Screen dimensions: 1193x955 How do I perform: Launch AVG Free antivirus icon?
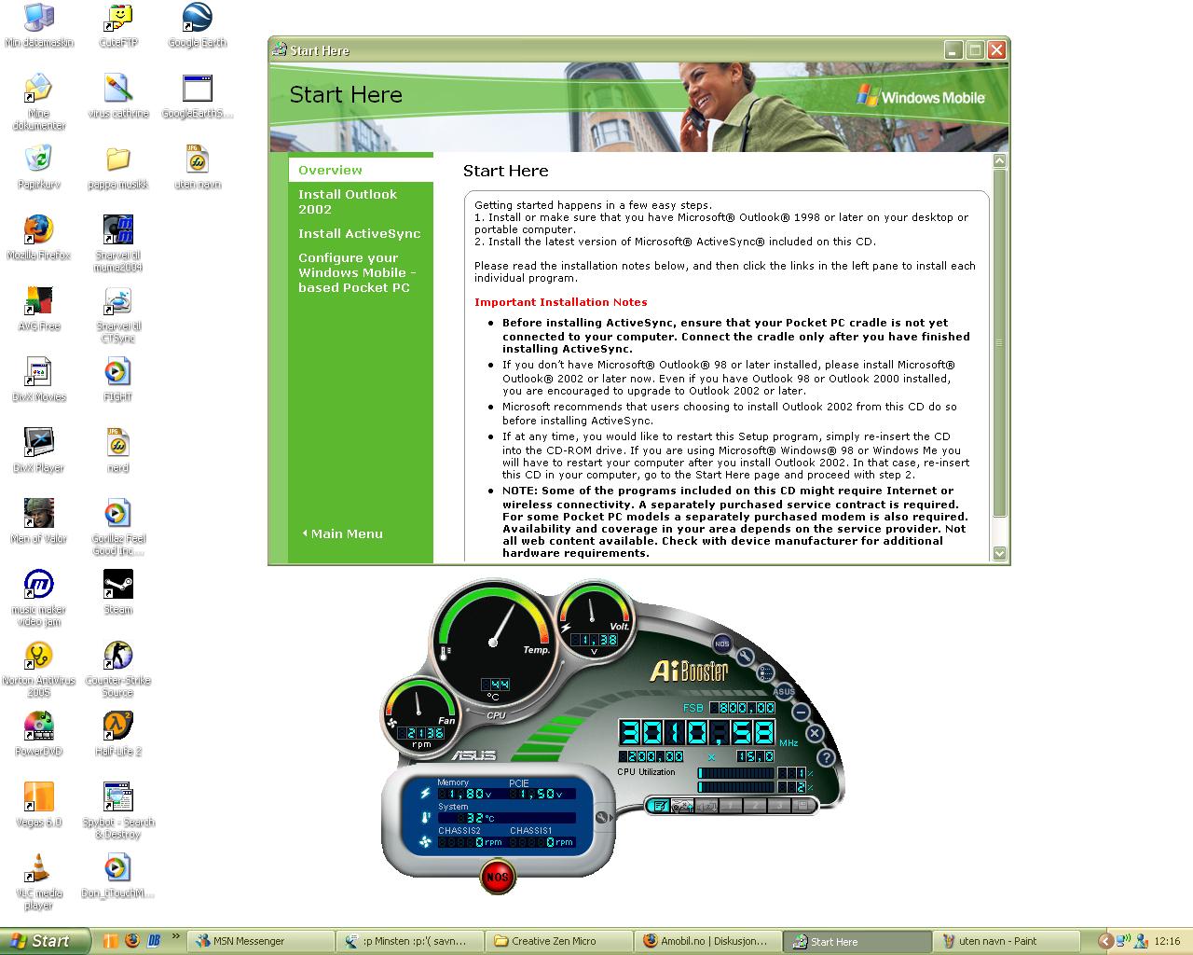point(38,309)
